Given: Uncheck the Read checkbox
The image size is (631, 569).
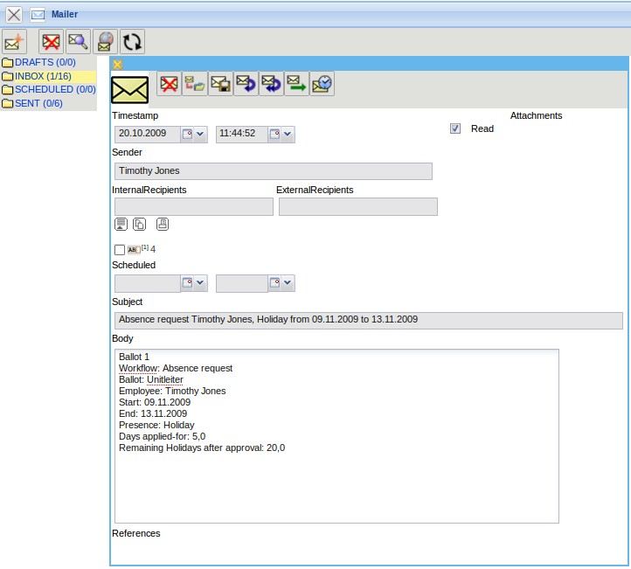Looking at the screenshot, I should [x=455, y=128].
